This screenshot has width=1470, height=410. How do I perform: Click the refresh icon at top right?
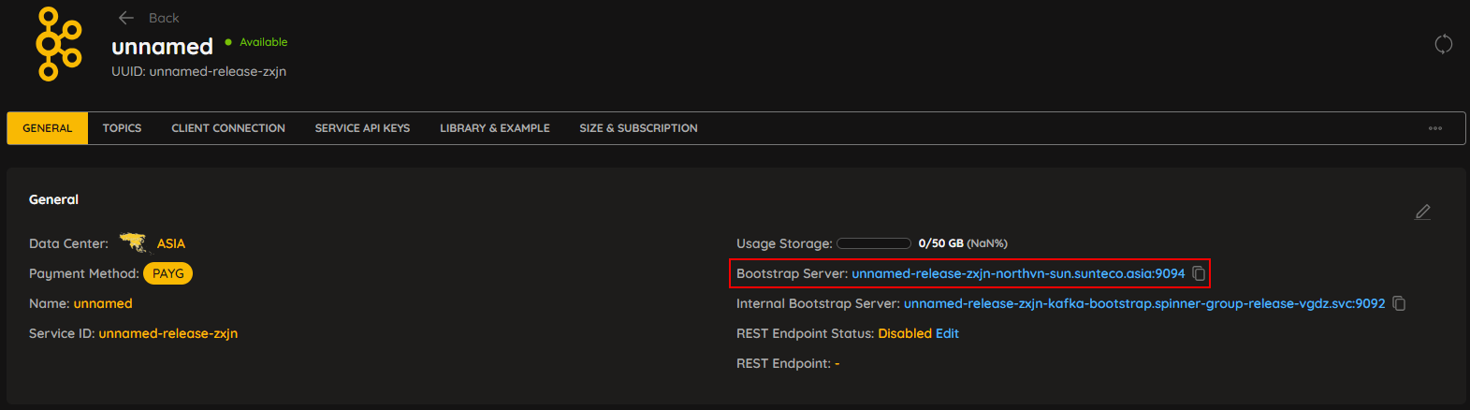[1444, 44]
